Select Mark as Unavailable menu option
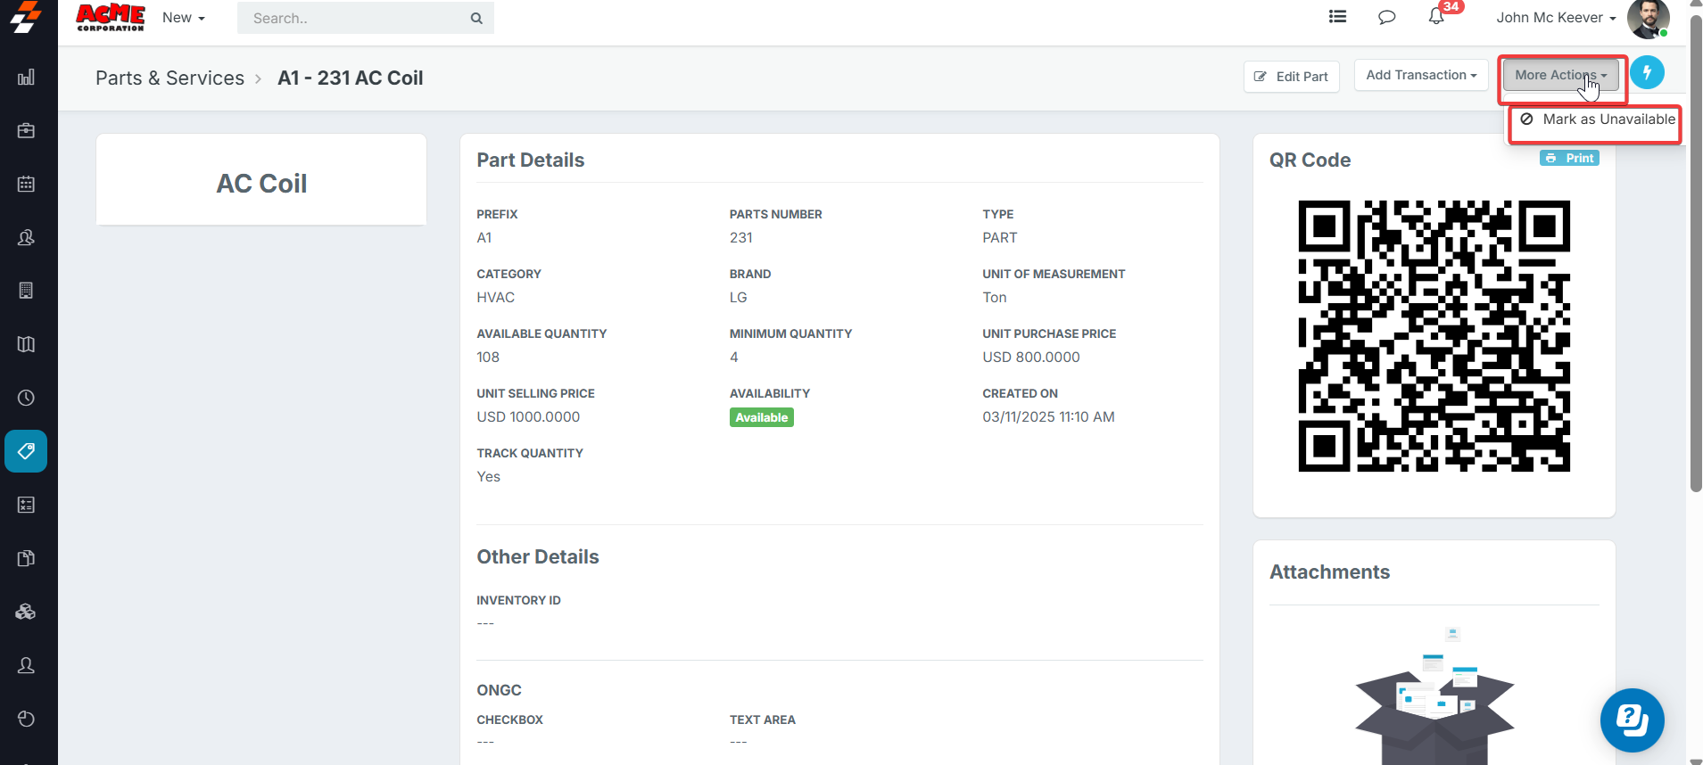The width and height of the screenshot is (1703, 765). (1598, 119)
